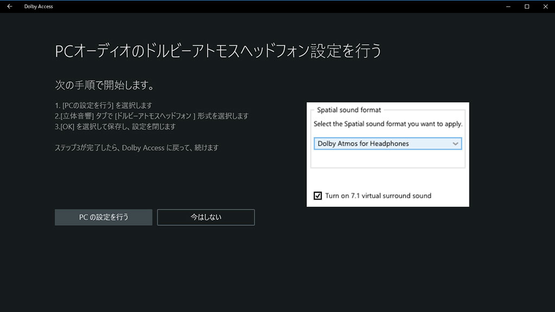Go back with the arrow in title bar

pyautogui.click(x=10, y=6)
